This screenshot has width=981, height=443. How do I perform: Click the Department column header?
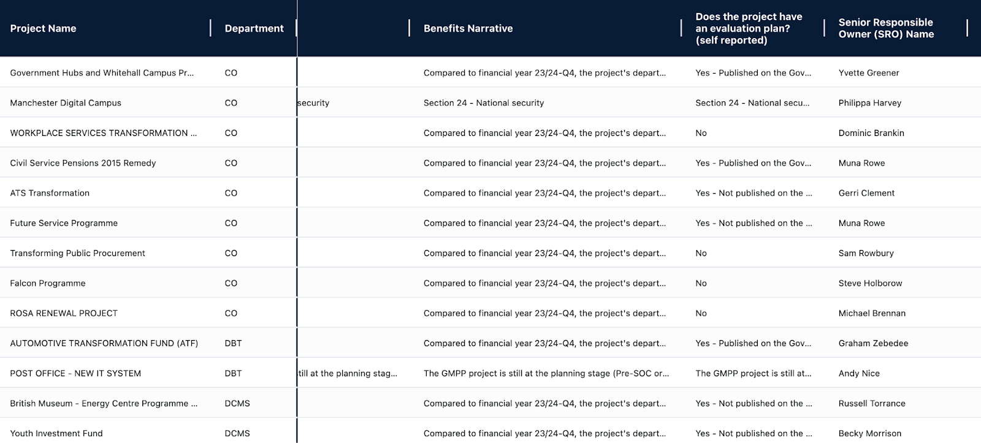pyautogui.click(x=254, y=28)
